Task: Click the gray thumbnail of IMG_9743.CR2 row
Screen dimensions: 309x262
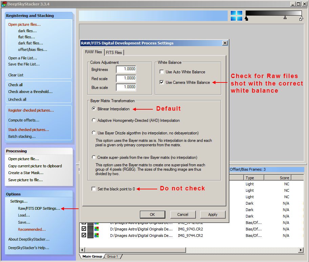Action: [90, 229]
